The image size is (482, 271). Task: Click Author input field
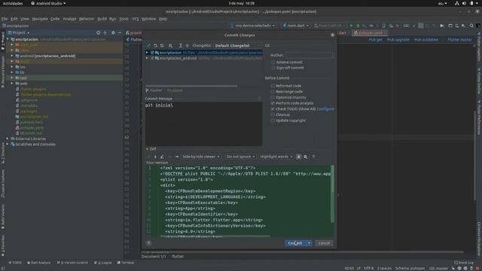(309, 55)
